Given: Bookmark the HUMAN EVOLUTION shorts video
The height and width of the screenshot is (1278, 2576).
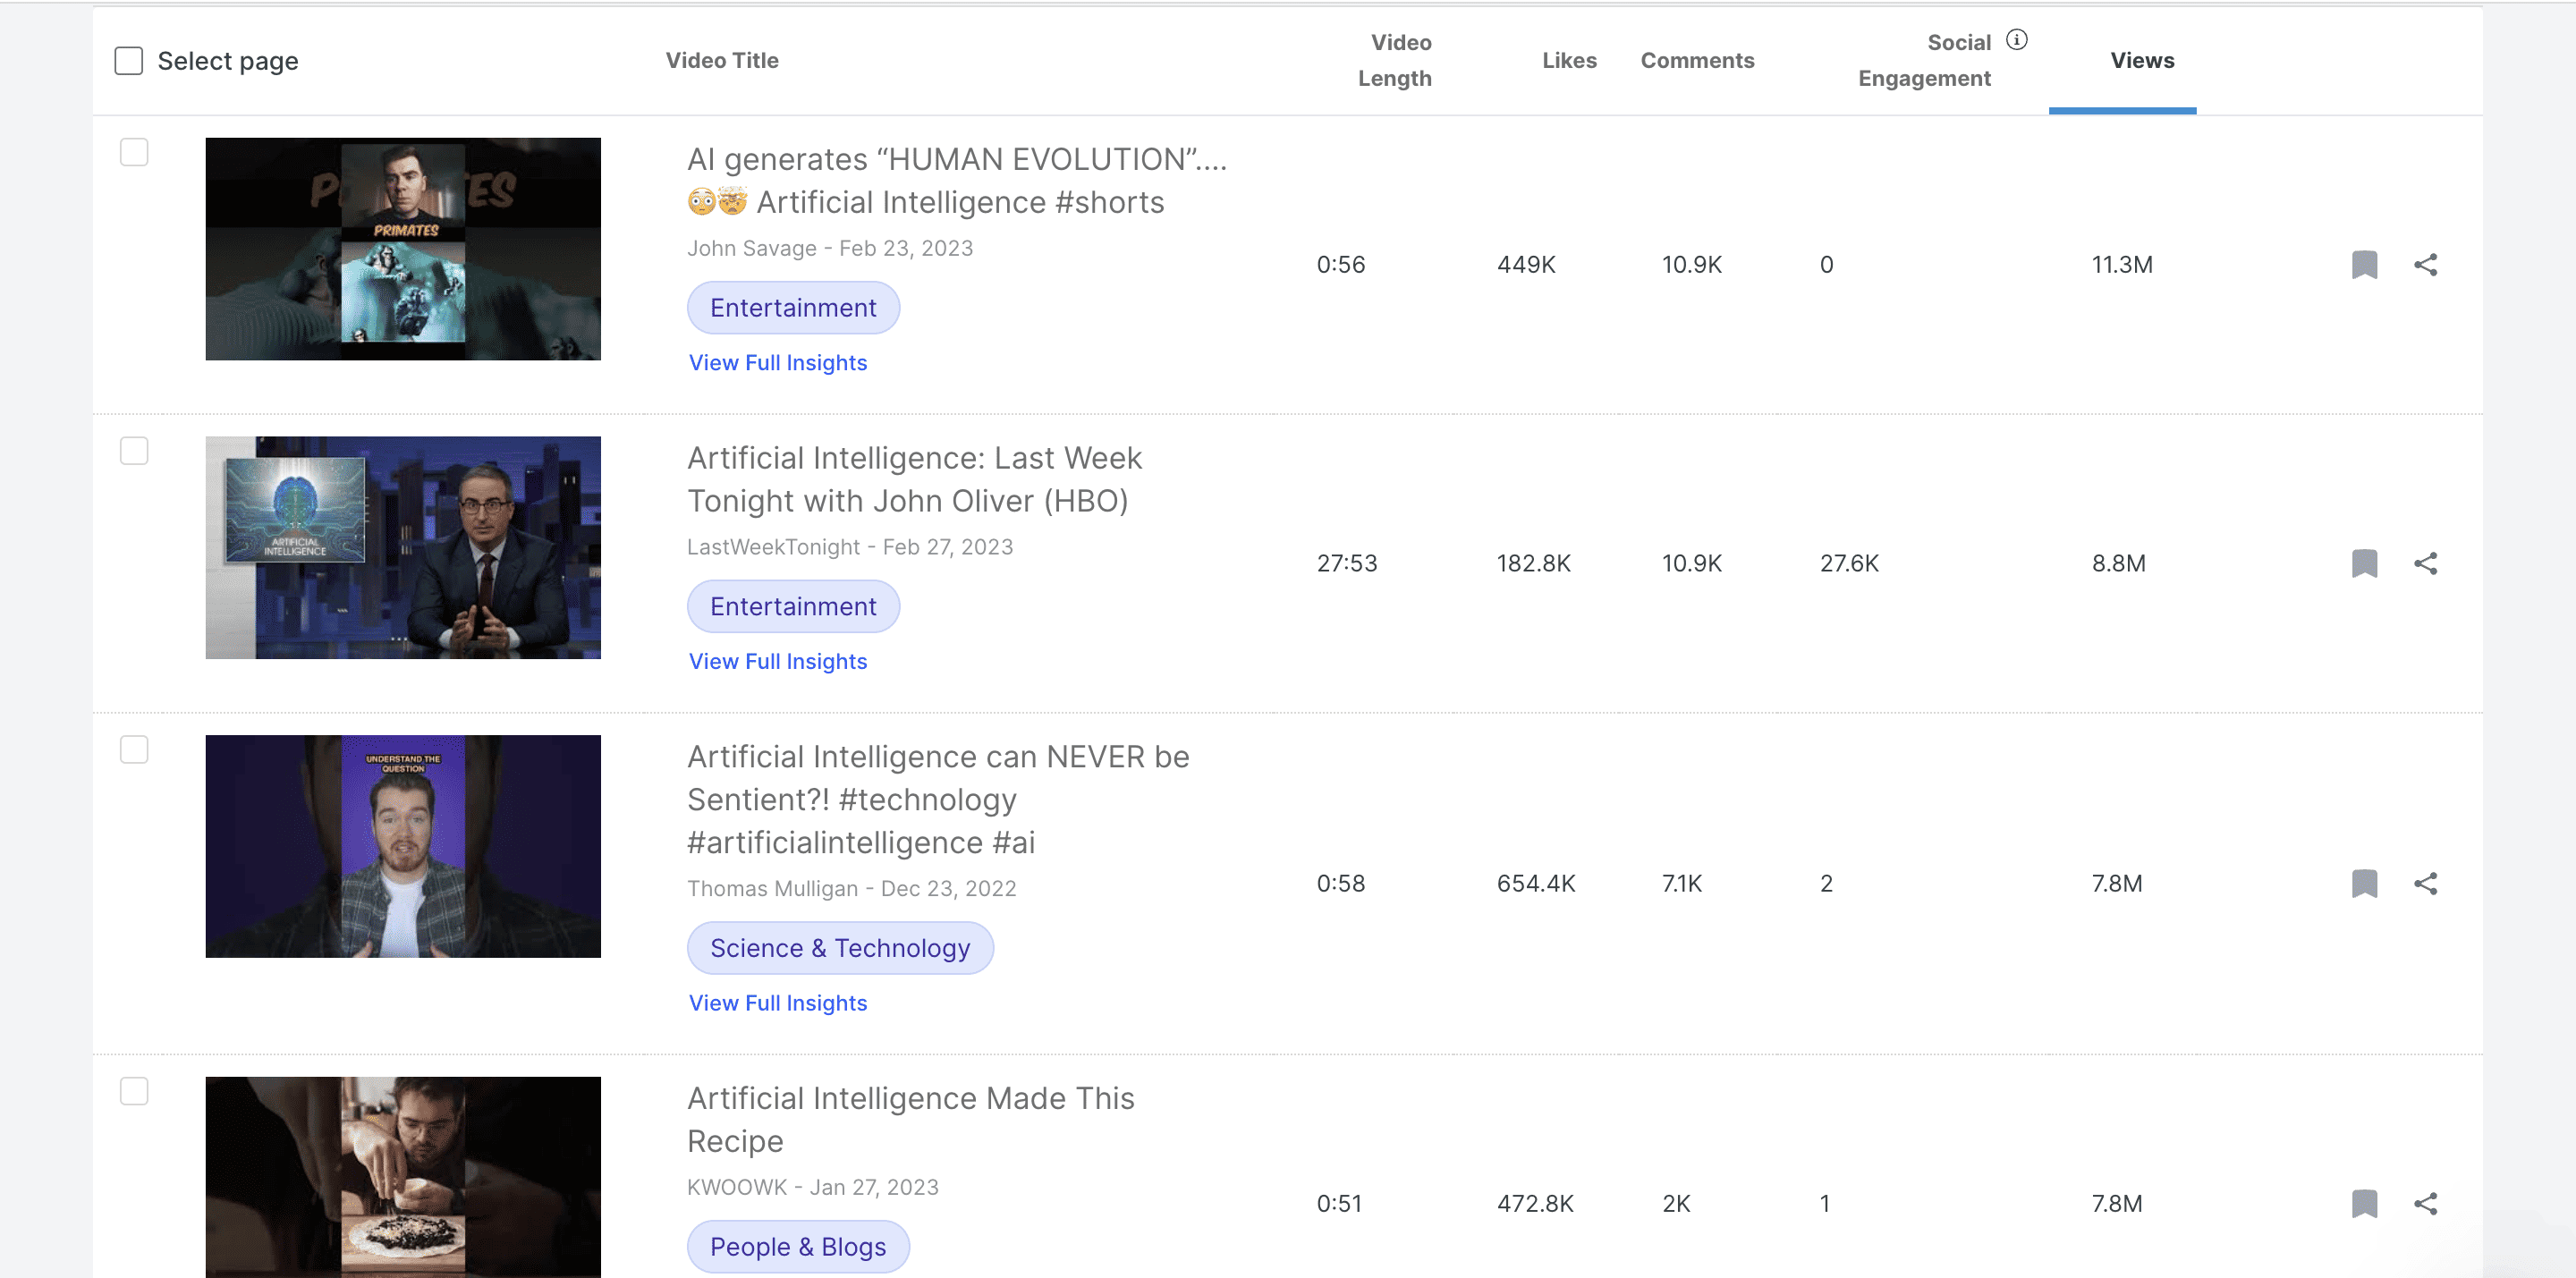Looking at the screenshot, I should (2364, 264).
